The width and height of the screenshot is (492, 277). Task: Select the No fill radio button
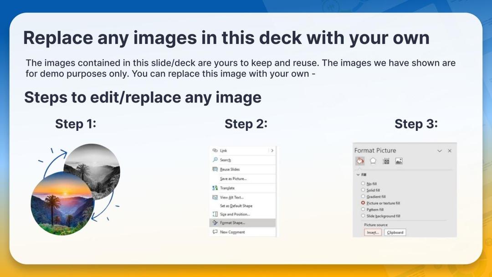click(x=363, y=184)
